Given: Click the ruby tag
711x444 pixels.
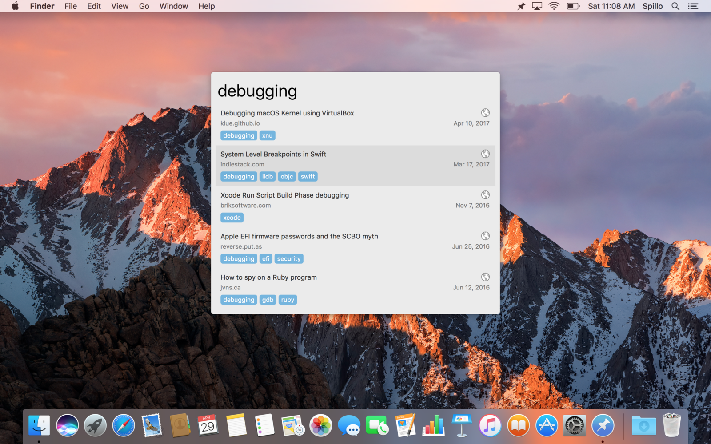Looking at the screenshot, I should 288,300.
